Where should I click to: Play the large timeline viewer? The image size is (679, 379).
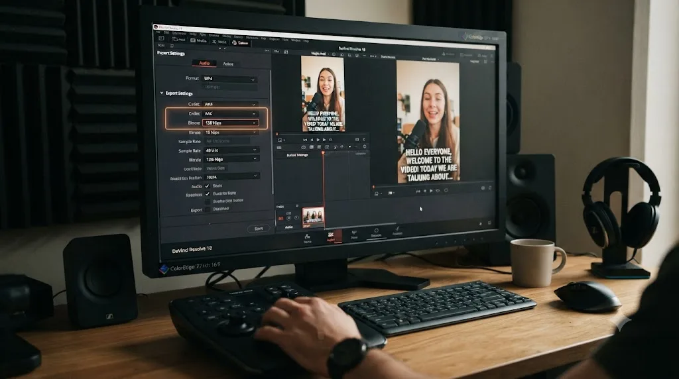[x=431, y=191]
